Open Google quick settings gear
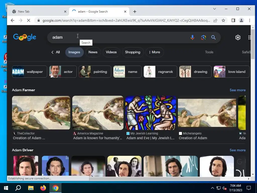Screen dimensions: 257x193 point(238,37)
